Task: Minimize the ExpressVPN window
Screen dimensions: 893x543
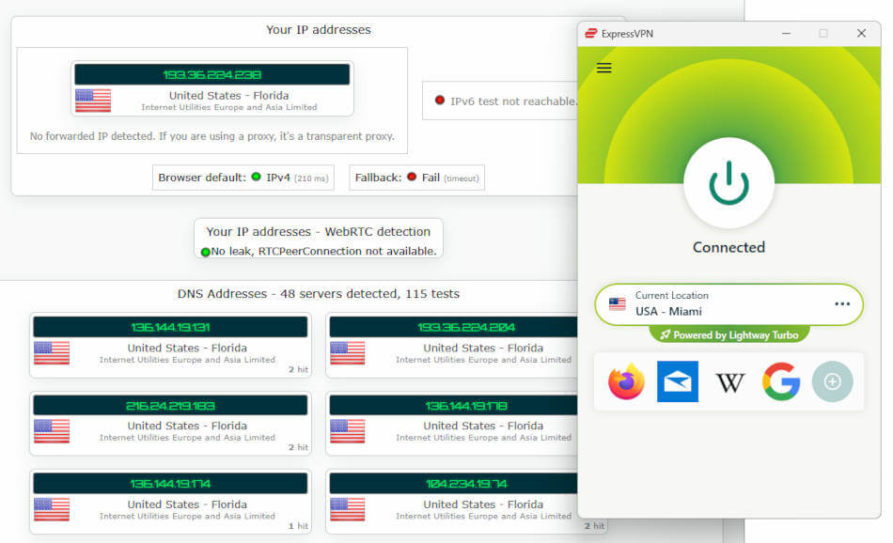Action: point(786,33)
